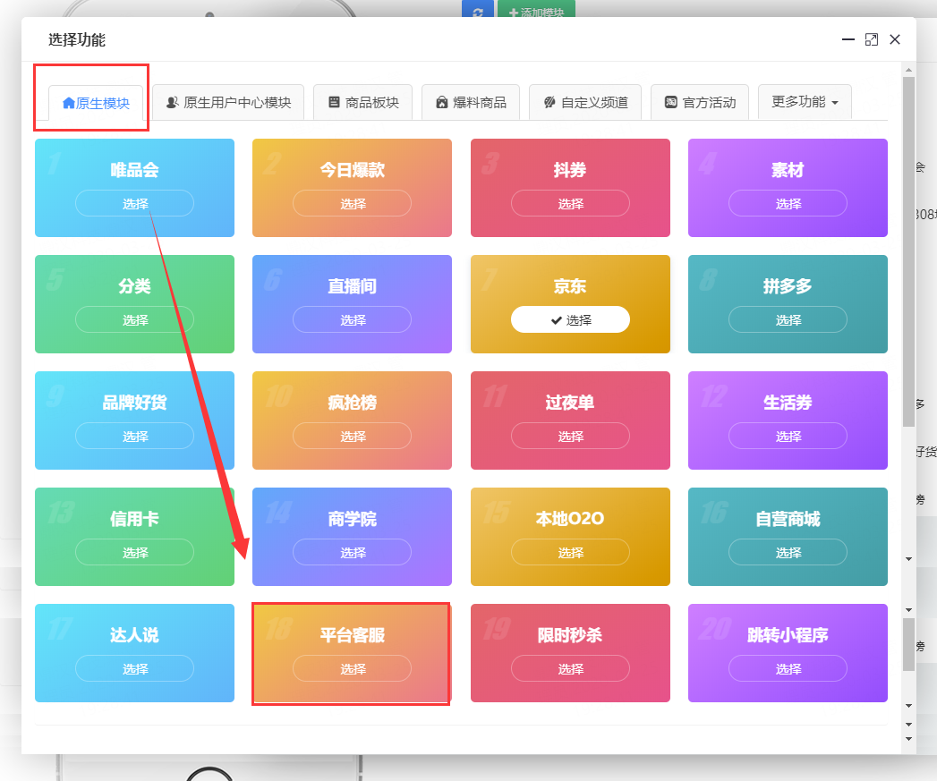This screenshot has height=781, width=937.
Task: Select the 本地O2O module
Action: tap(570, 552)
